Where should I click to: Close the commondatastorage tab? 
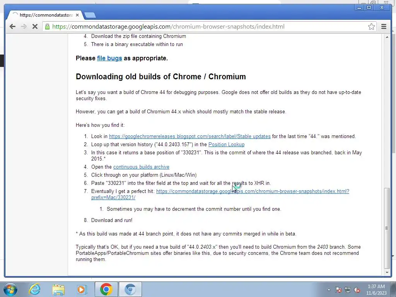pos(77,15)
